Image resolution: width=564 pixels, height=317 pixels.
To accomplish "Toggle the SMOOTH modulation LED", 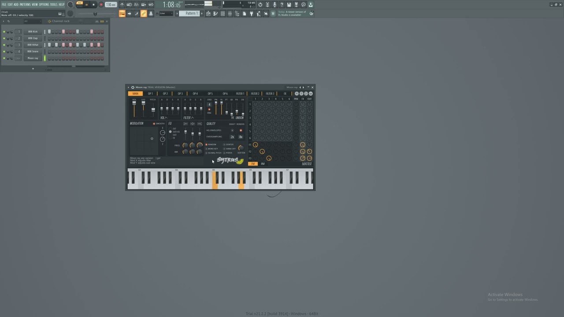I will tap(154, 124).
